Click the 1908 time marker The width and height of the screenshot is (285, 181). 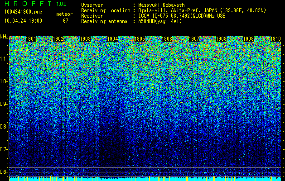[221, 39]
